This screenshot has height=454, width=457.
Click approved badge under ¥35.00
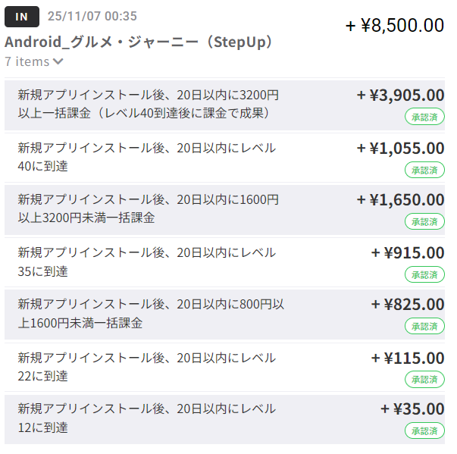424,431
